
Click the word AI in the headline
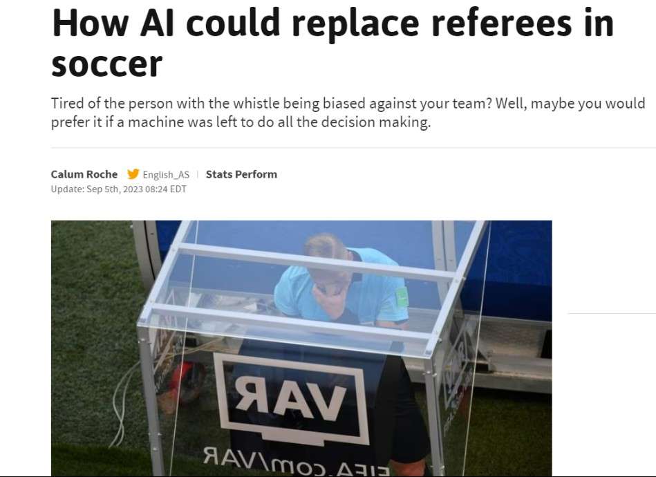pos(156,23)
